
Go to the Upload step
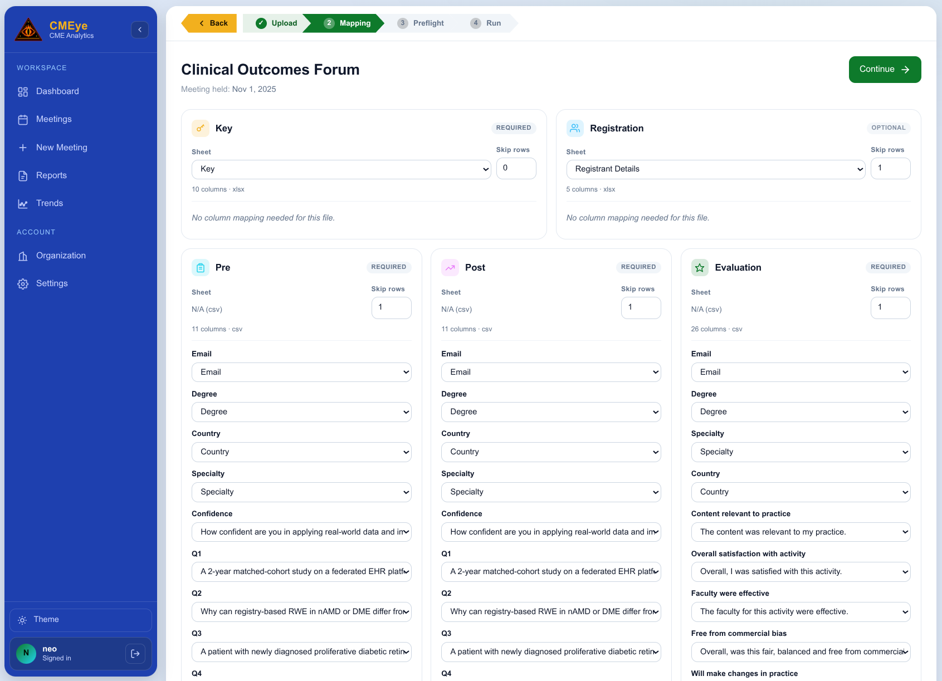tap(276, 23)
